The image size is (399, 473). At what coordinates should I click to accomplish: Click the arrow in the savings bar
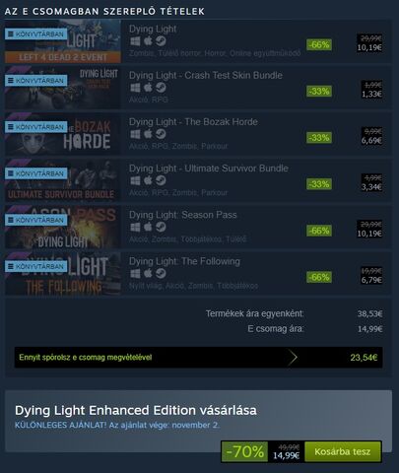293,358
